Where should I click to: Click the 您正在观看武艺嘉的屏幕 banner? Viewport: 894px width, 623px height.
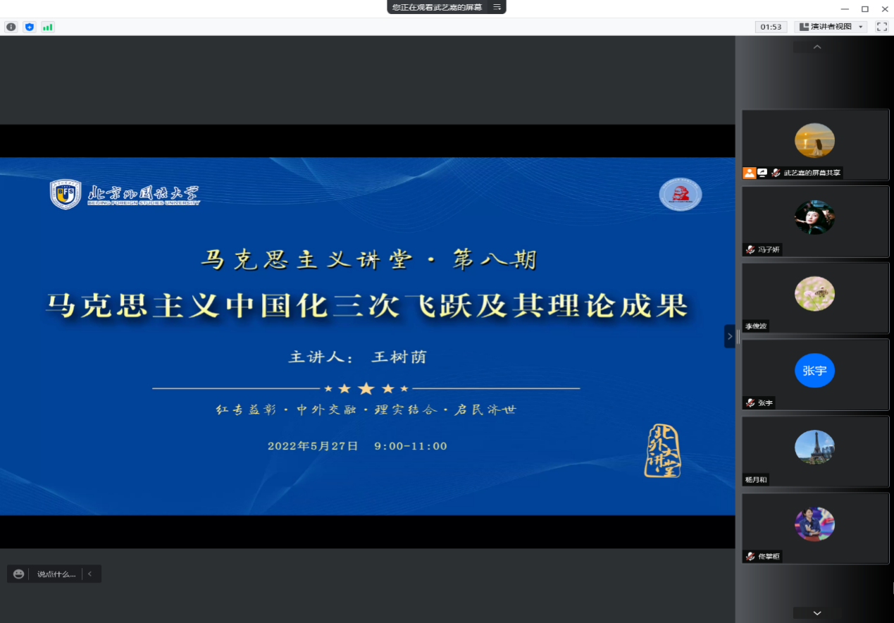tap(437, 7)
